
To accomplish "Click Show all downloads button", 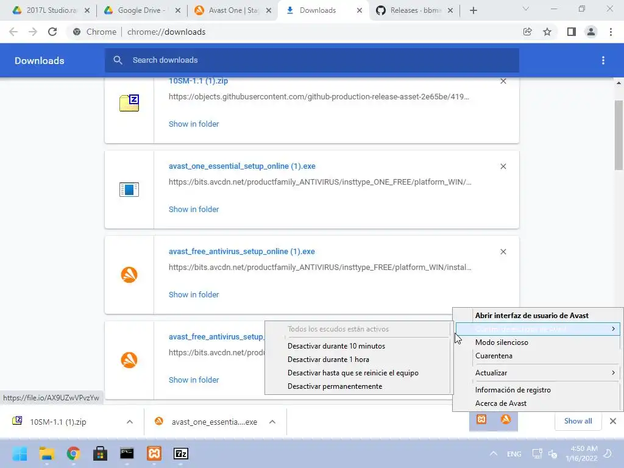I will click(x=578, y=421).
